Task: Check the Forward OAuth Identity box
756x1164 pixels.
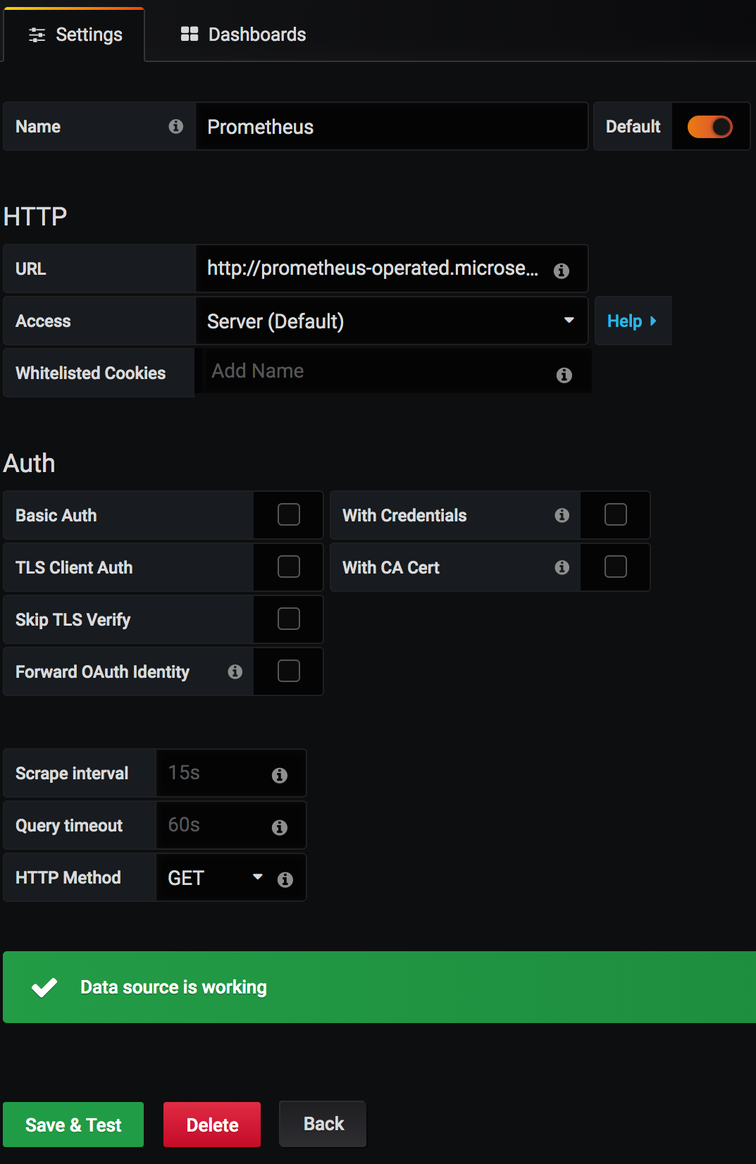Action: click(x=289, y=671)
